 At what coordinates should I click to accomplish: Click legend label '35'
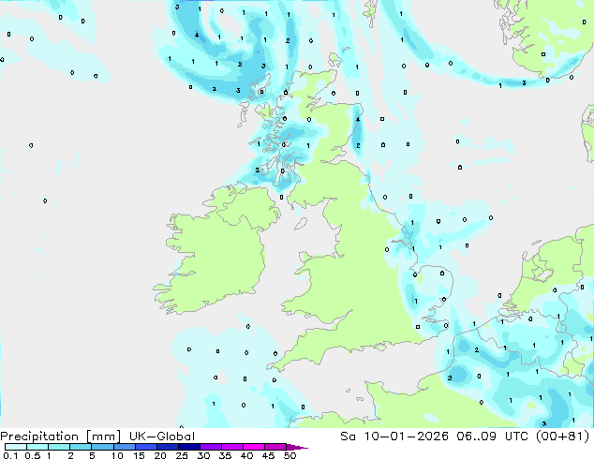[x=225, y=455]
